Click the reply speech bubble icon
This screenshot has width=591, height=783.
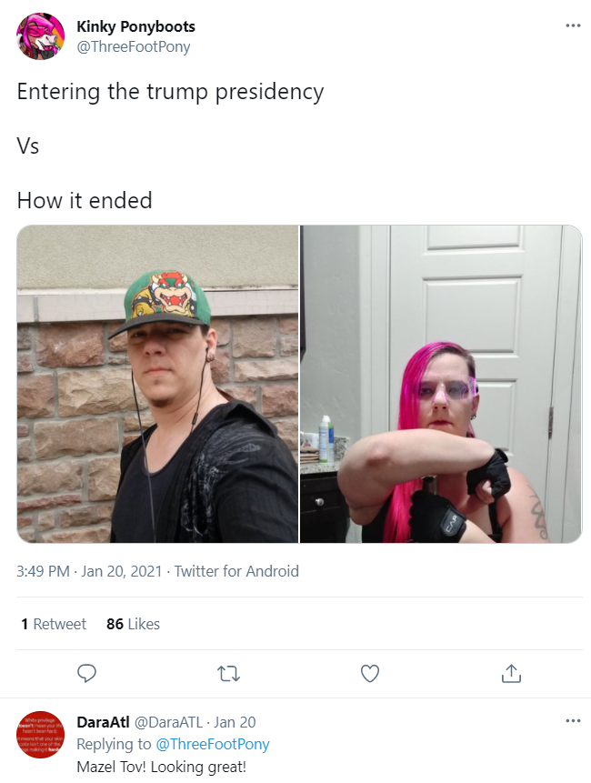87,674
